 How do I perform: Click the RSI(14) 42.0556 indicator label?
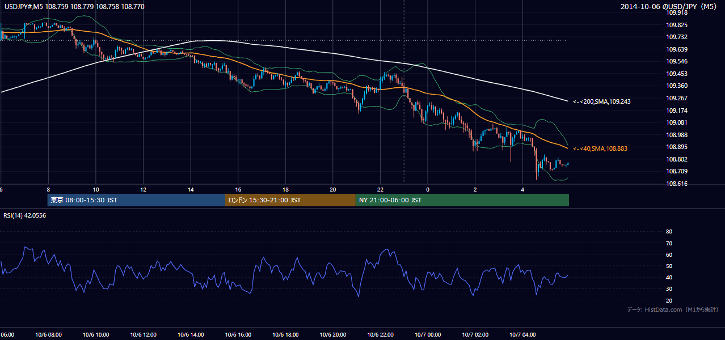(25, 215)
